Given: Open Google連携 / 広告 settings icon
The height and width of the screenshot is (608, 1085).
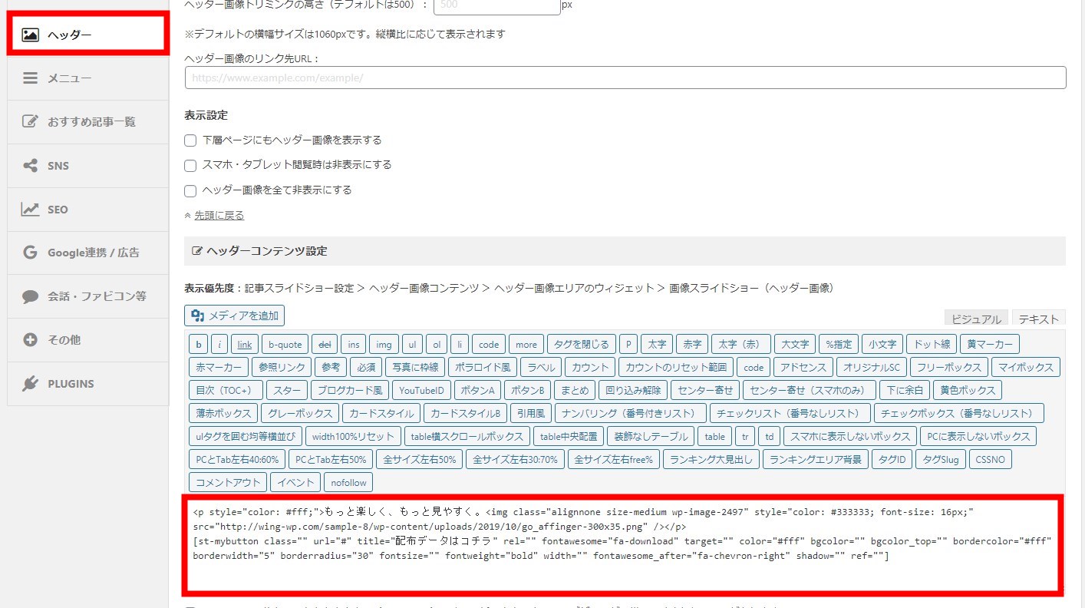Looking at the screenshot, I should (31, 253).
